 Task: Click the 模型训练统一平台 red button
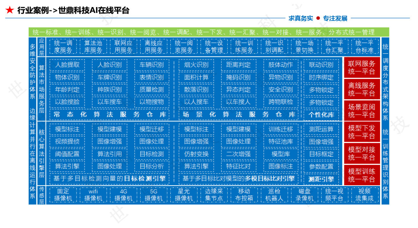pos(362,175)
